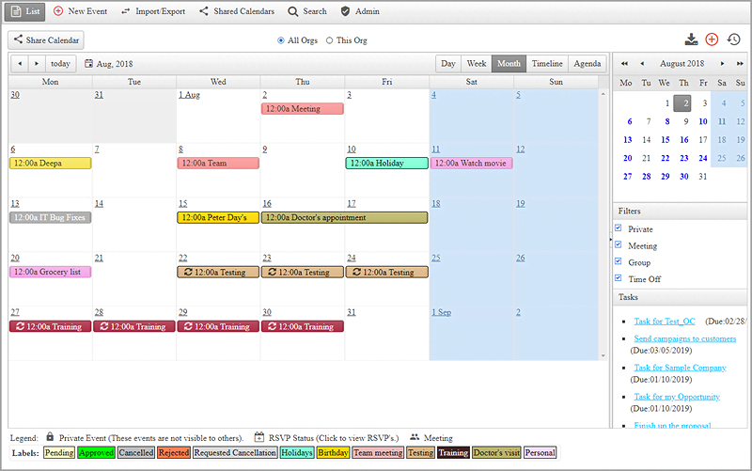Select the This Org radio button
This screenshot has width=752, height=471.
click(328, 40)
